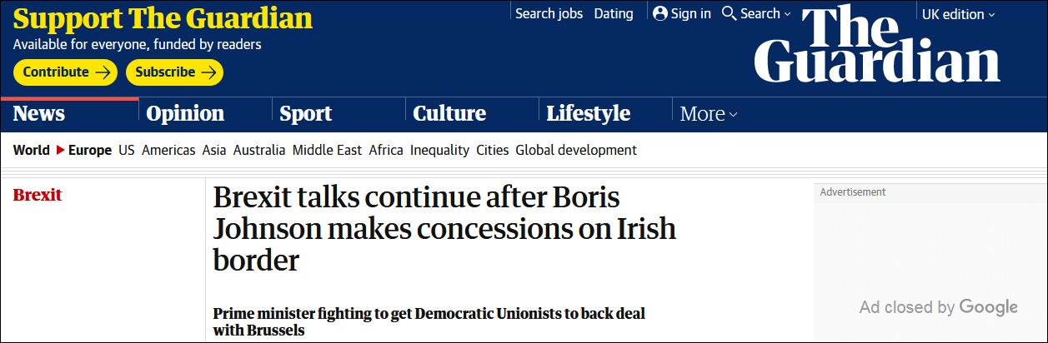Open the Lifestyle section
This screenshot has height=343, width=1048.
[588, 113]
